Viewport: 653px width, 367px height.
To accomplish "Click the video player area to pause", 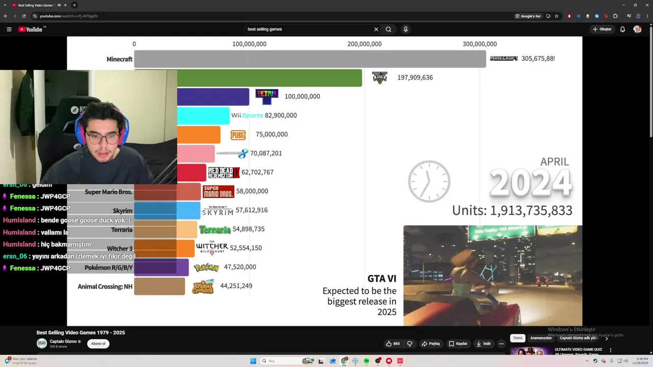I will click(x=324, y=181).
